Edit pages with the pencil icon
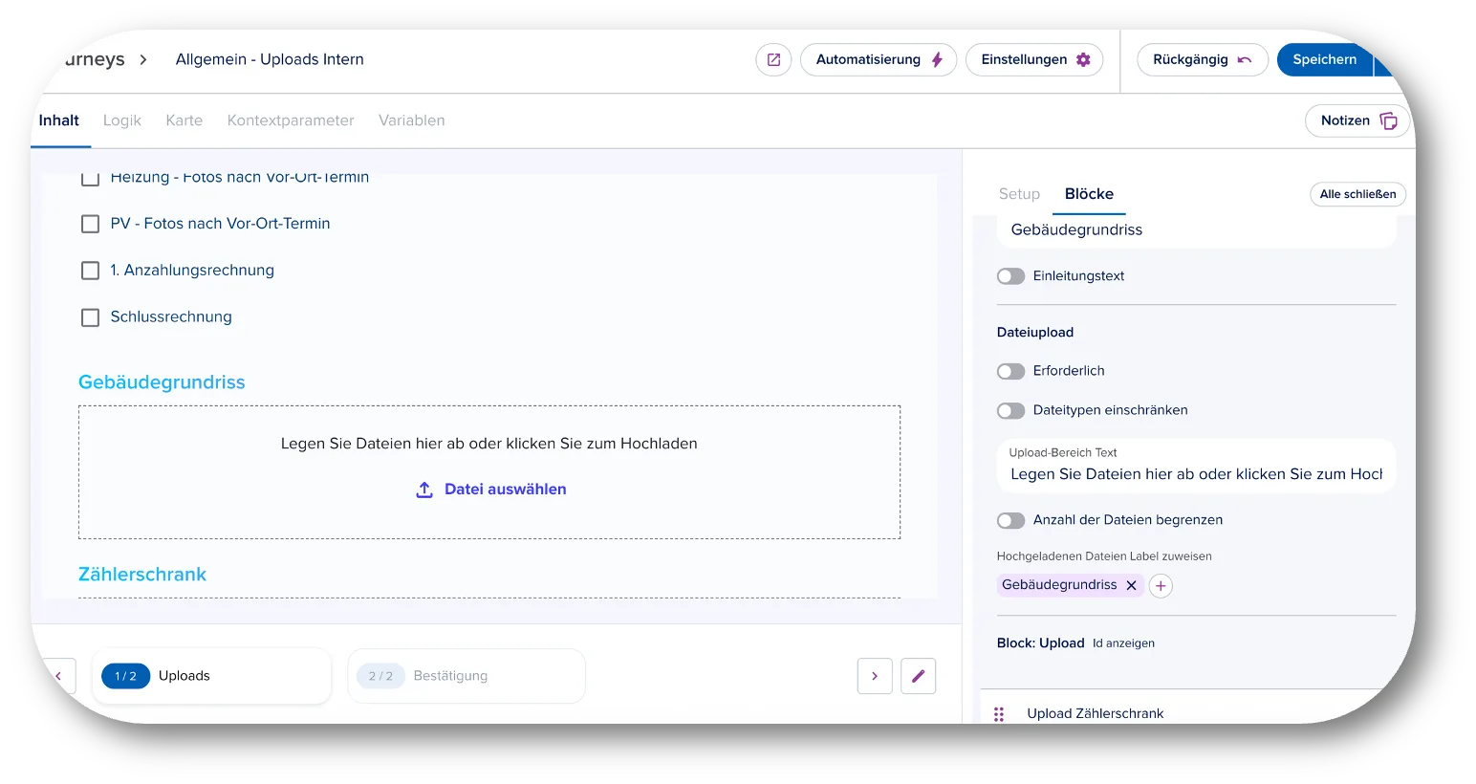Viewport: 1476px width, 784px height. point(918,676)
